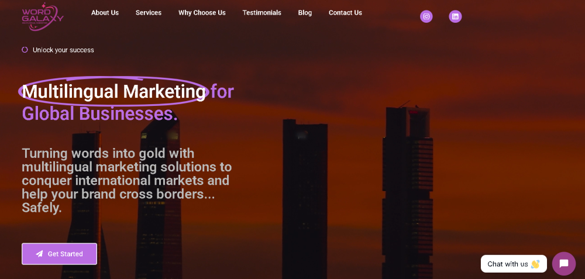Viewport: 585px width, 279px height.
Task: Open the Testimonials section
Action: point(262,13)
